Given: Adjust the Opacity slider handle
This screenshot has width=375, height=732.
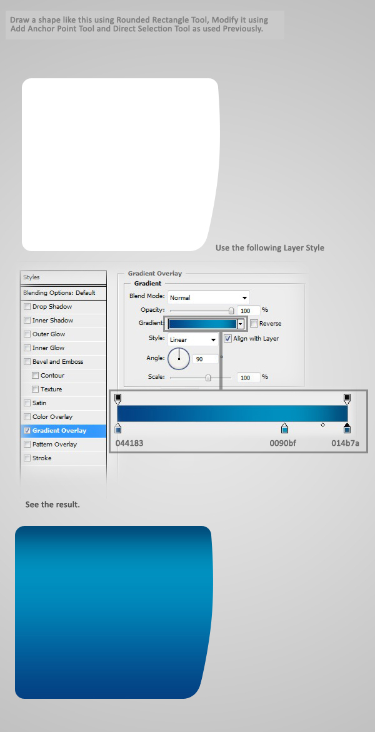Looking at the screenshot, I should tap(231, 311).
